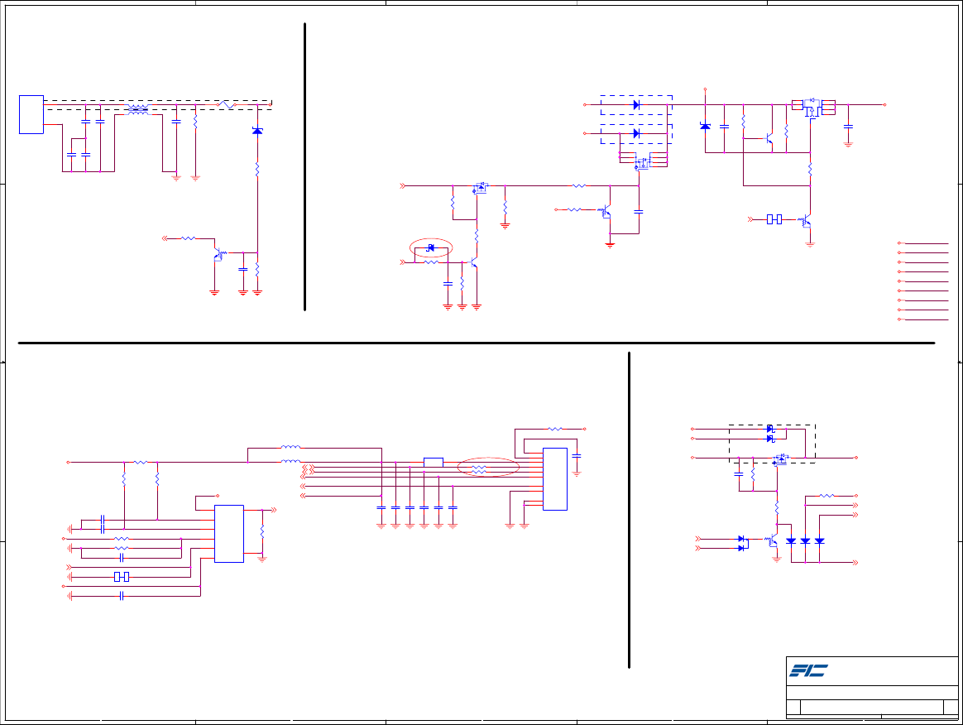963x725 pixels.
Task: Select the crystal symbol in the lower-left circuit
Action: [x=122, y=576]
